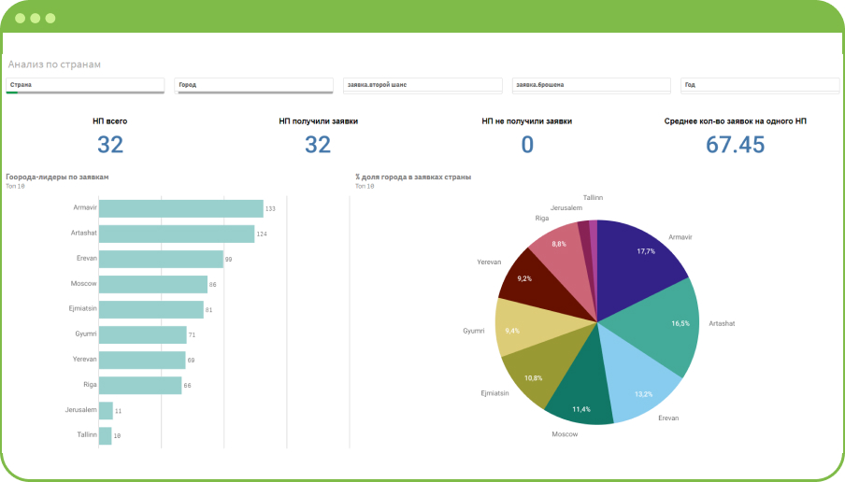Select the small Tallinn bar

click(105, 435)
